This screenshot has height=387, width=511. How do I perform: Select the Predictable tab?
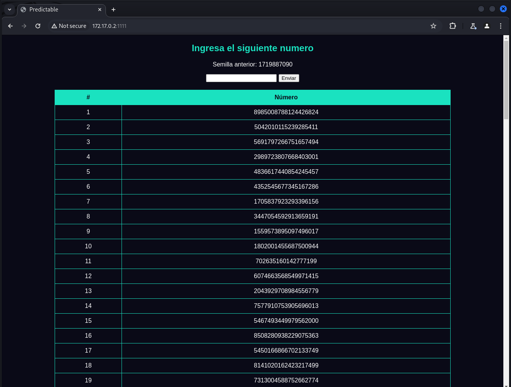(61, 10)
